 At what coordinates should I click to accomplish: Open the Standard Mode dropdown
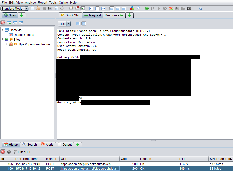[x=14, y=8]
